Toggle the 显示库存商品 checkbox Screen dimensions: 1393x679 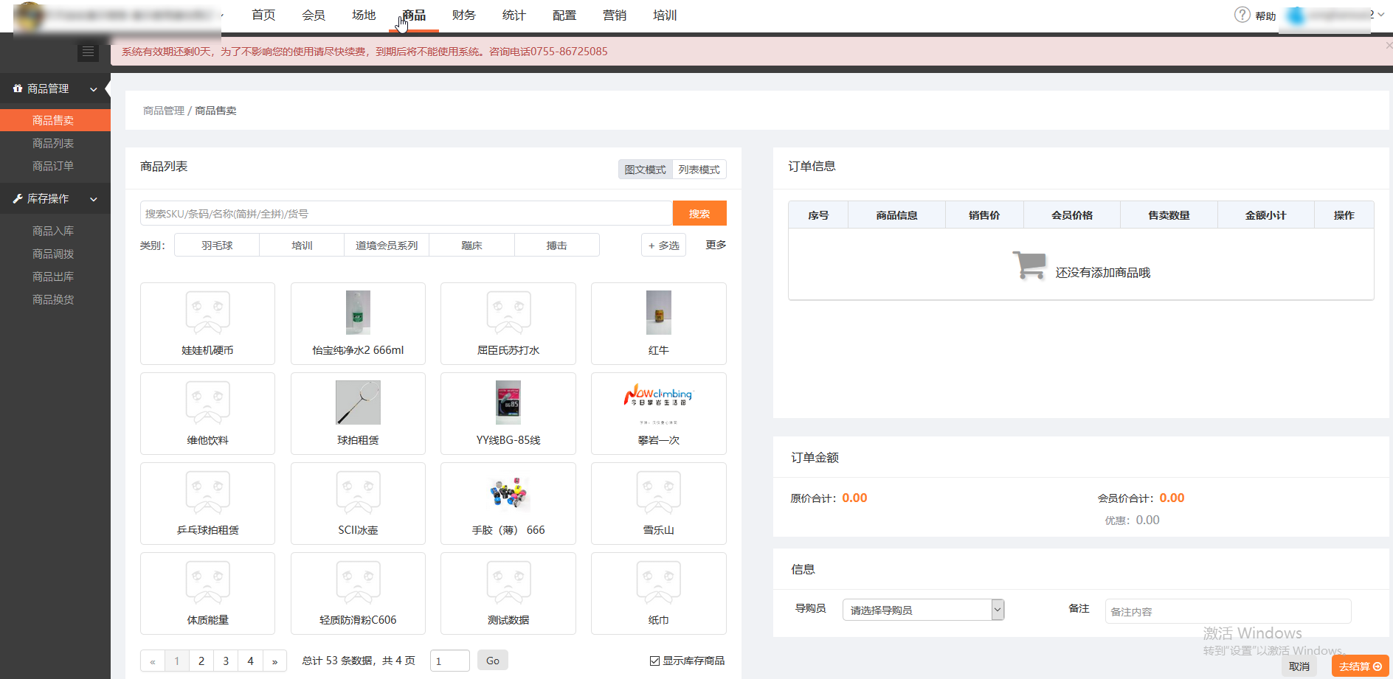pyautogui.click(x=654, y=661)
